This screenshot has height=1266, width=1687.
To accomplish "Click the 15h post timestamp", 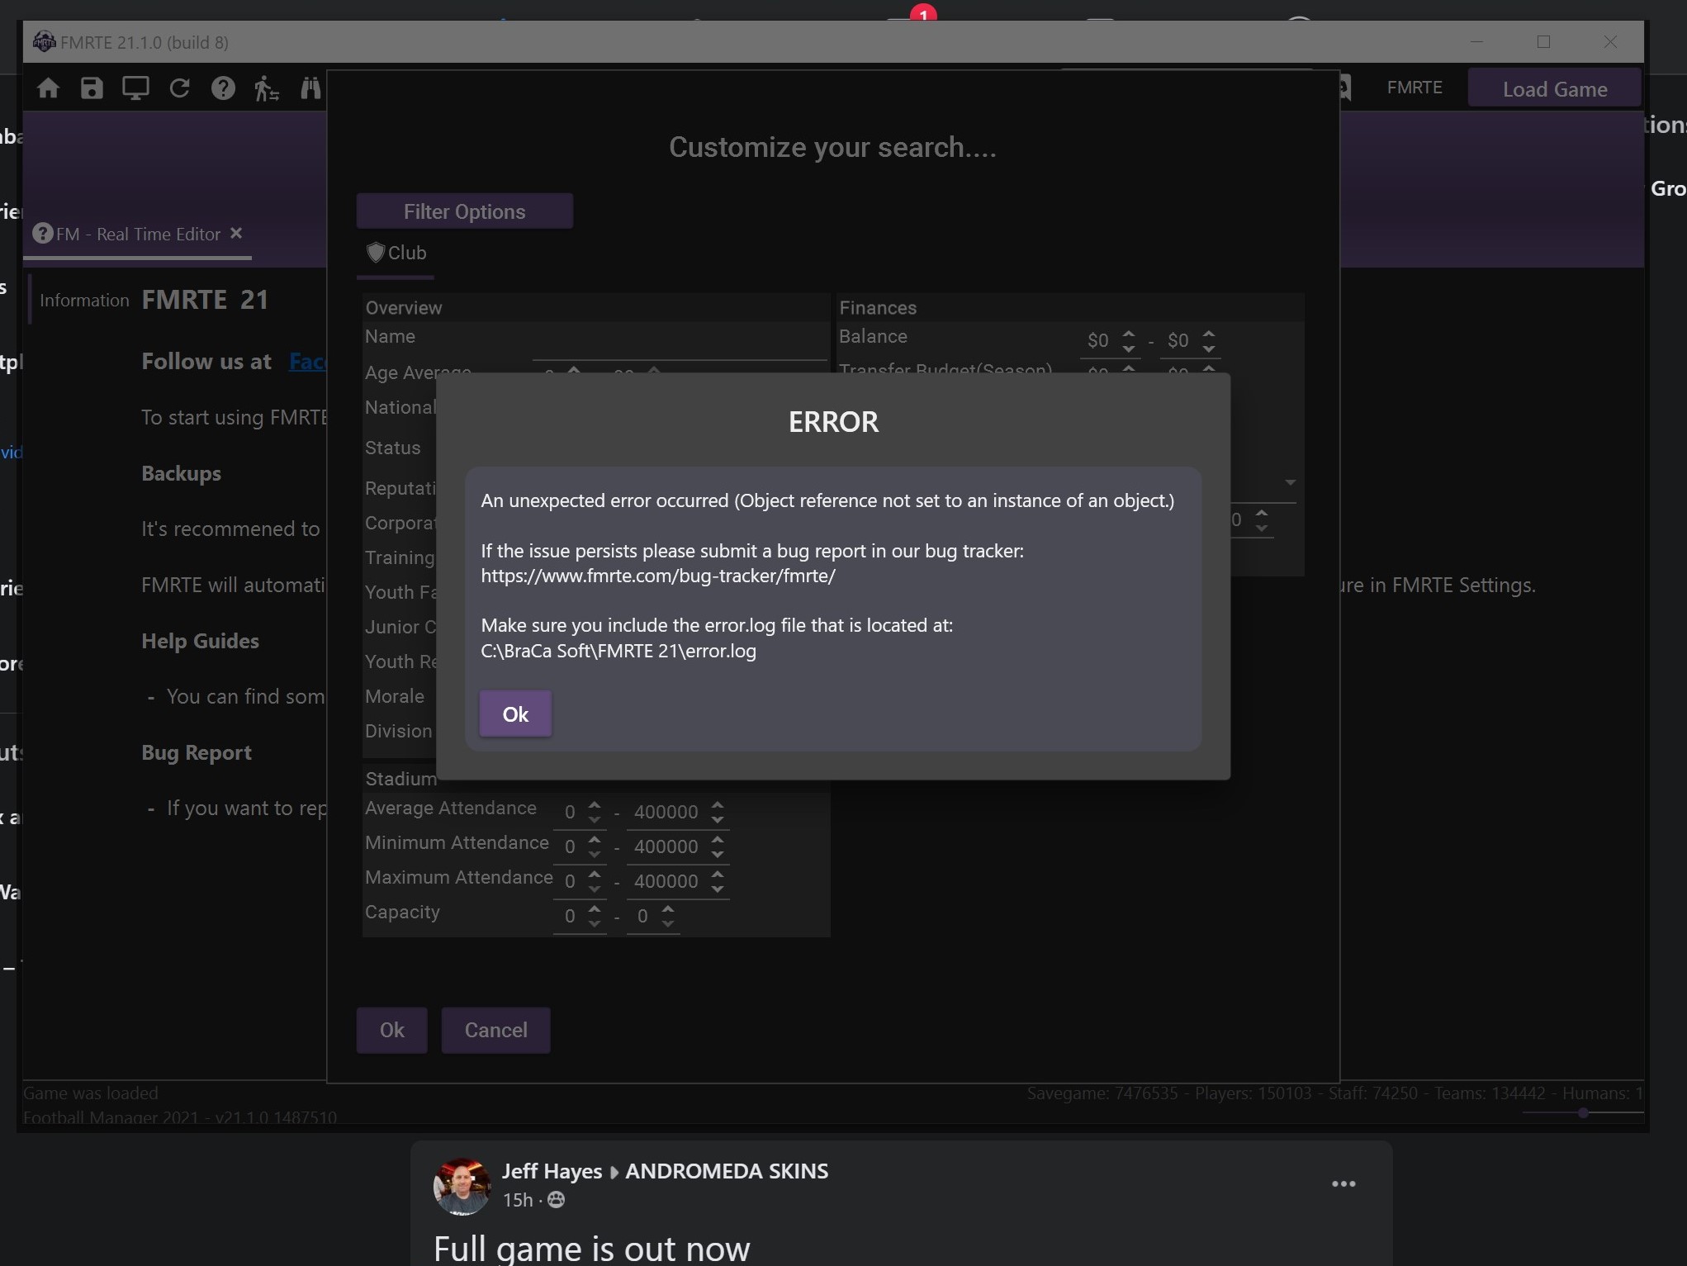I will coord(518,1200).
